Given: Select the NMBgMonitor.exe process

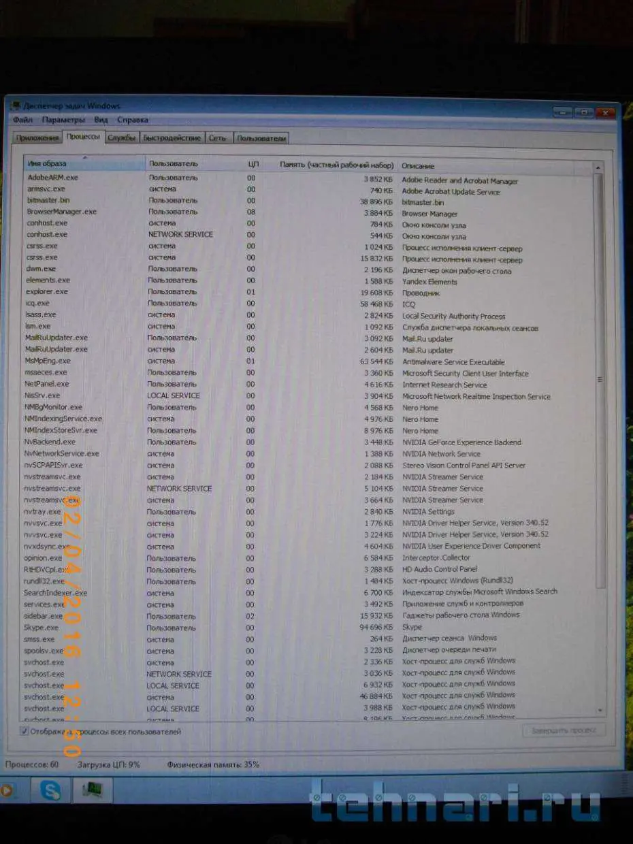Looking at the screenshot, I should coord(308,407).
